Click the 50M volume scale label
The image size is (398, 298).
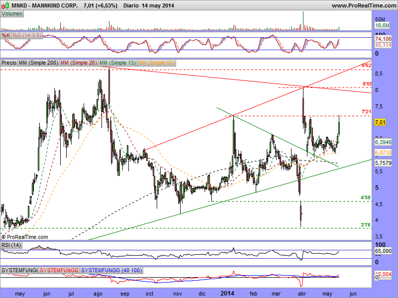tap(380, 19)
